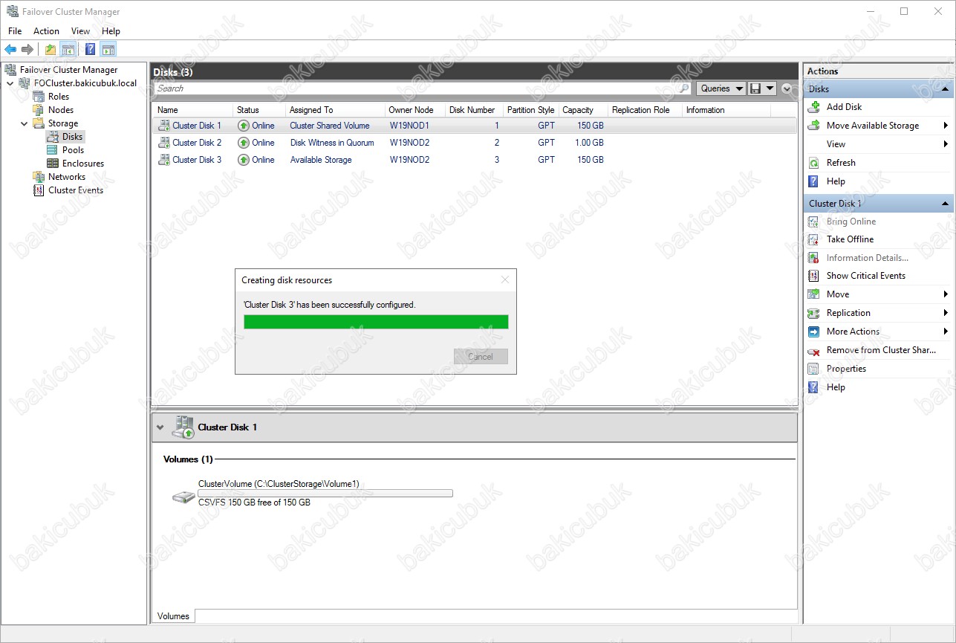Click the Replication icon in Actions

(x=813, y=313)
